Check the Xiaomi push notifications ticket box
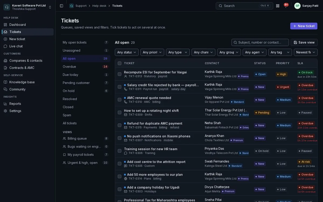The width and height of the screenshot is (323, 202). (x=120, y=138)
